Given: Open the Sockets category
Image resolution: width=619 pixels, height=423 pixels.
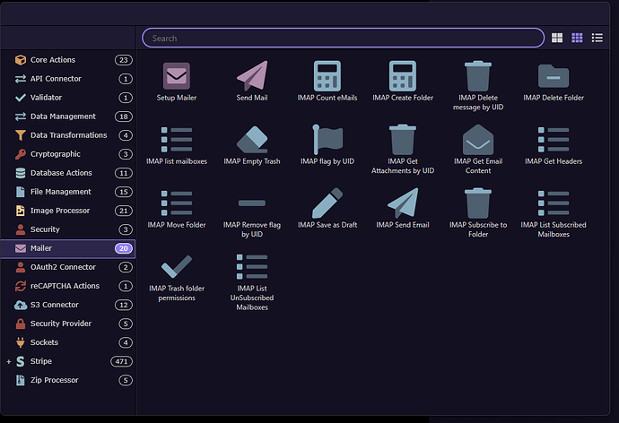Looking at the screenshot, I should click(x=68, y=342).
